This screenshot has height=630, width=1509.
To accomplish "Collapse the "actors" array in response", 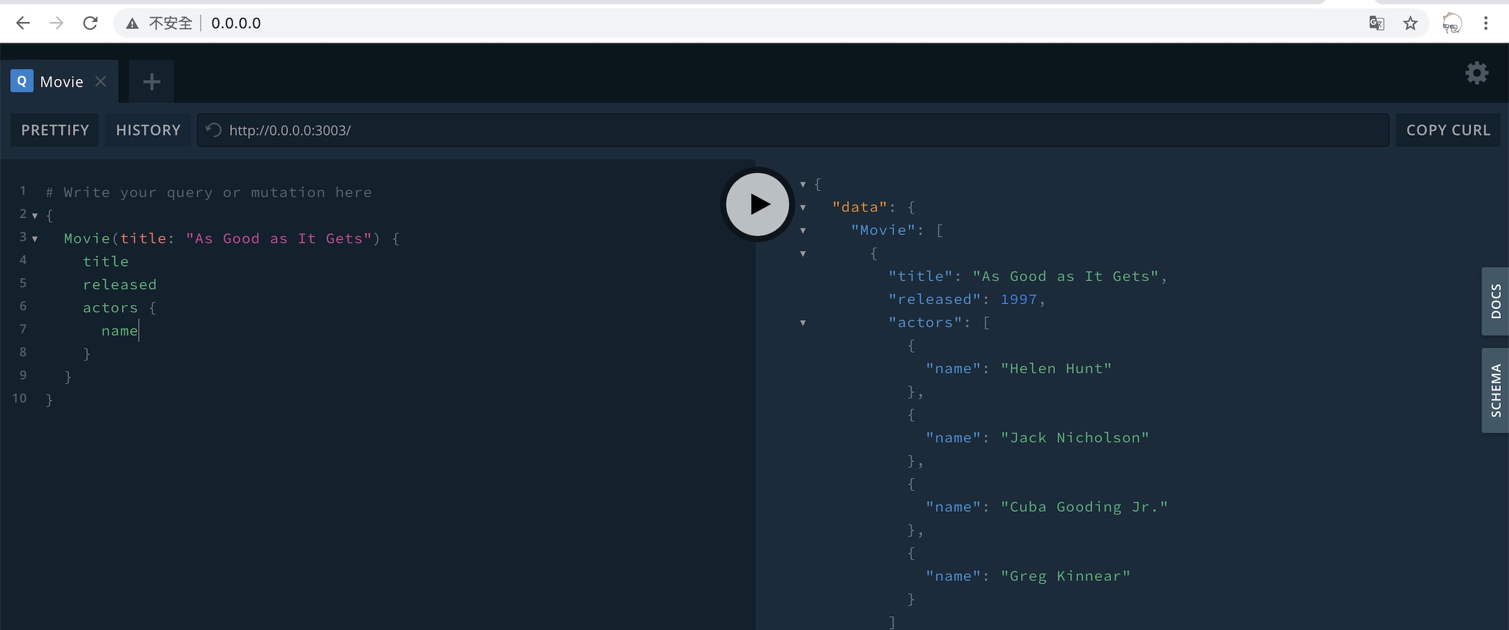I will point(803,323).
